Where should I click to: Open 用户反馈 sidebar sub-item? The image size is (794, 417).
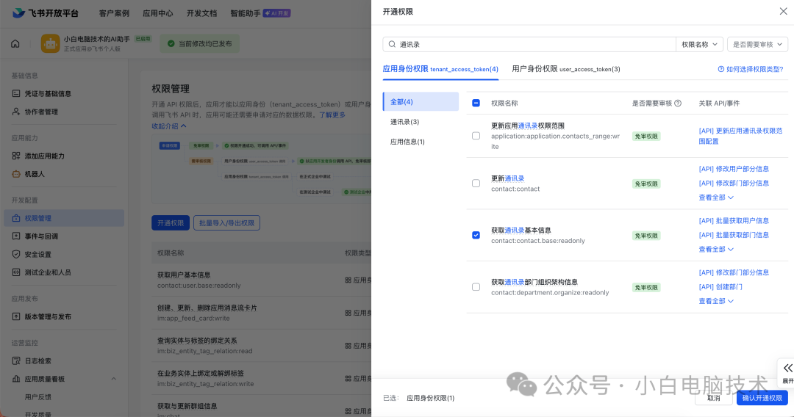[x=38, y=397]
